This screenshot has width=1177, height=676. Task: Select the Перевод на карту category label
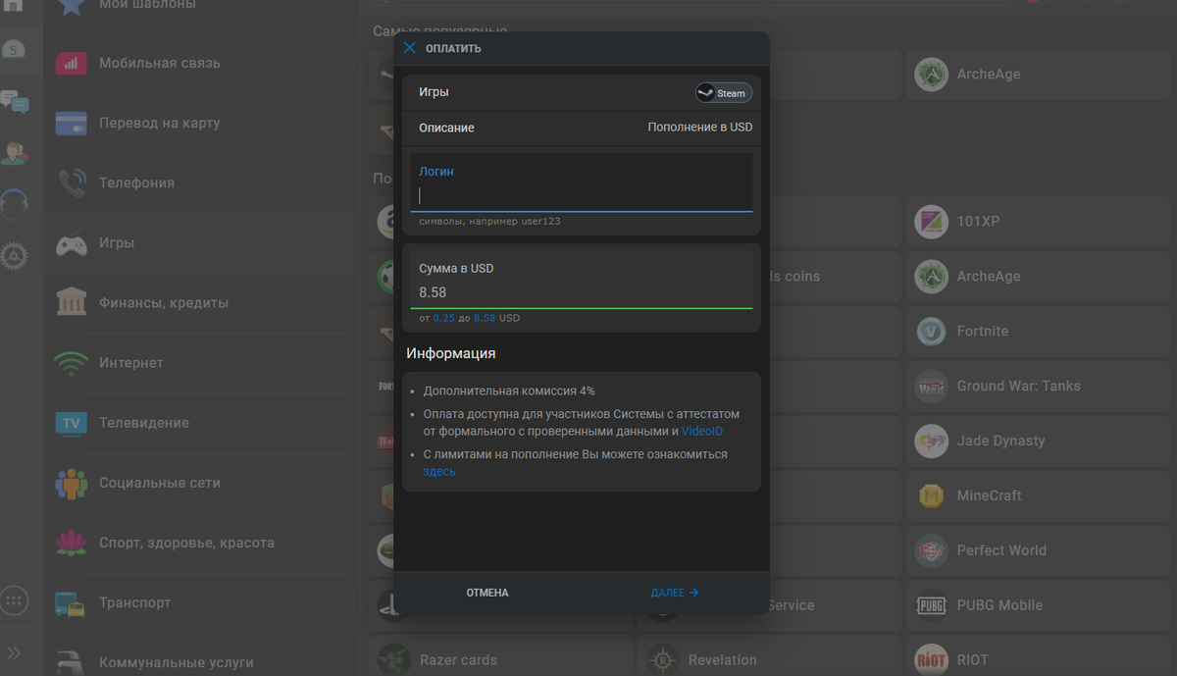(160, 123)
